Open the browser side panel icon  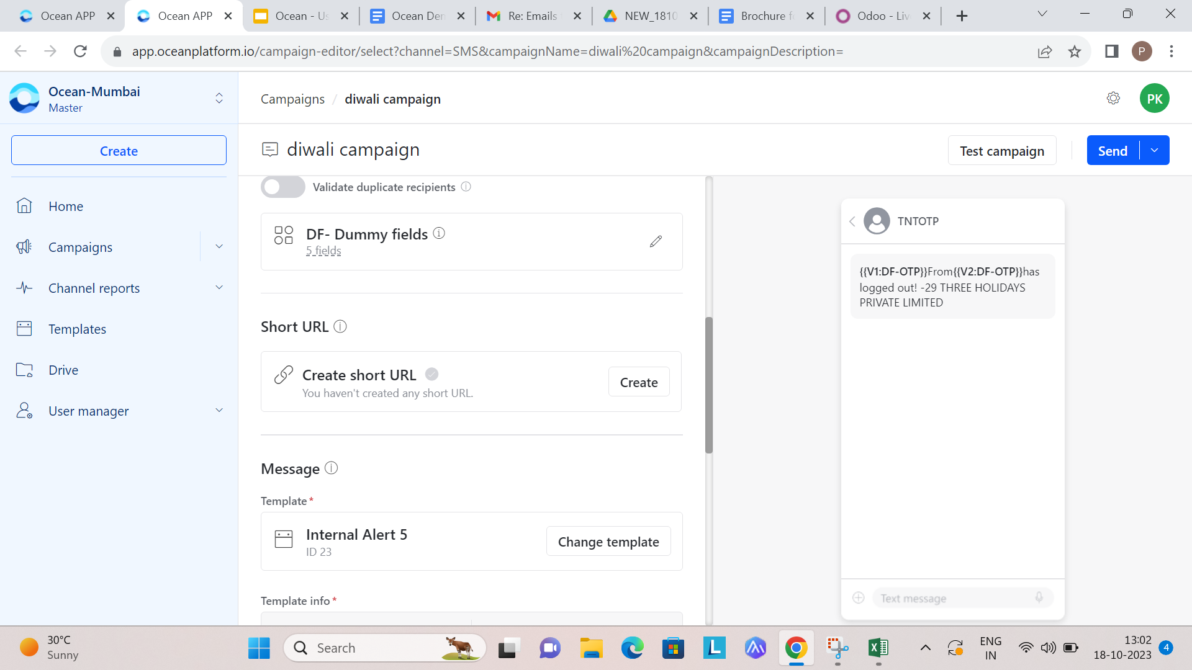point(1111,51)
